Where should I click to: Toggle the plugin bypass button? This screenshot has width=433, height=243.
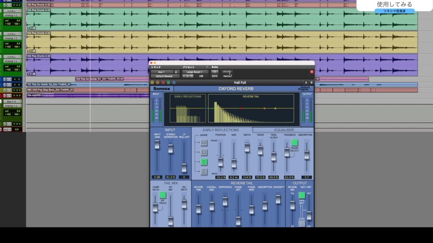coord(227,72)
